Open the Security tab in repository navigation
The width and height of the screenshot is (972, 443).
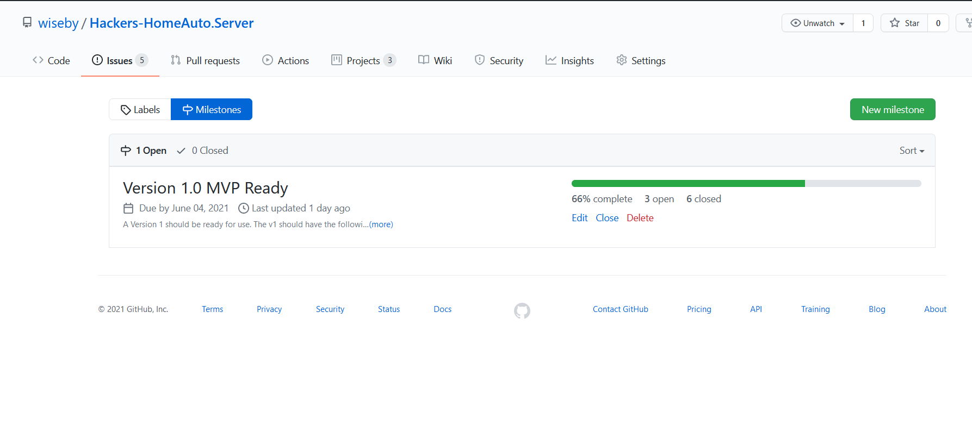click(499, 60)
